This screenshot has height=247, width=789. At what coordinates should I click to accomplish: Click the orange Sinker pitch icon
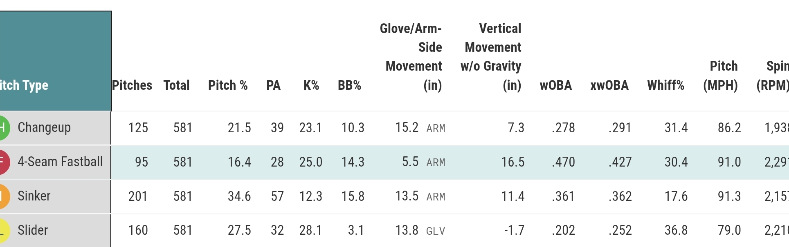click(x=3, y=196)
